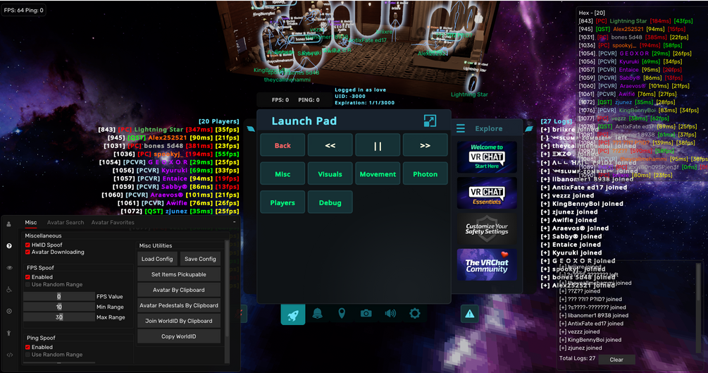Select Kyuruki in the left player list
708x373 pixels.
(x=174, y=171)
